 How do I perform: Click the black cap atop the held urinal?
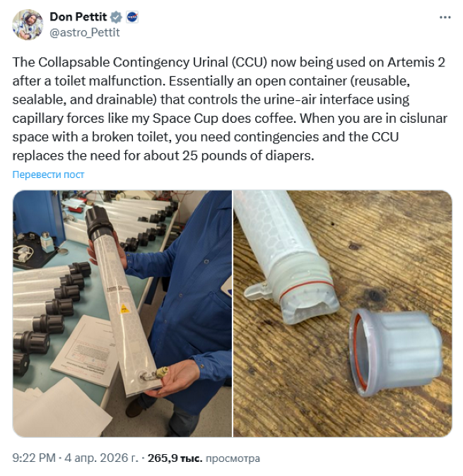point(98,222)
